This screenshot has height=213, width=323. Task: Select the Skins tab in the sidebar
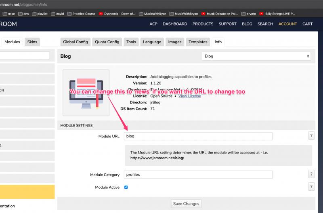(32, 42)
